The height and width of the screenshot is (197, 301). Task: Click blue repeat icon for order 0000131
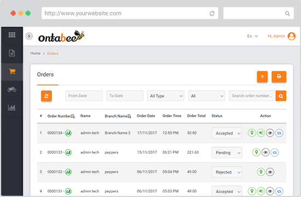[279, 191]
